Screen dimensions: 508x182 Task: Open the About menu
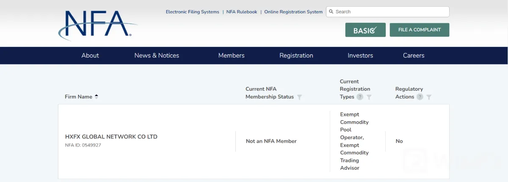click(90, 55)
